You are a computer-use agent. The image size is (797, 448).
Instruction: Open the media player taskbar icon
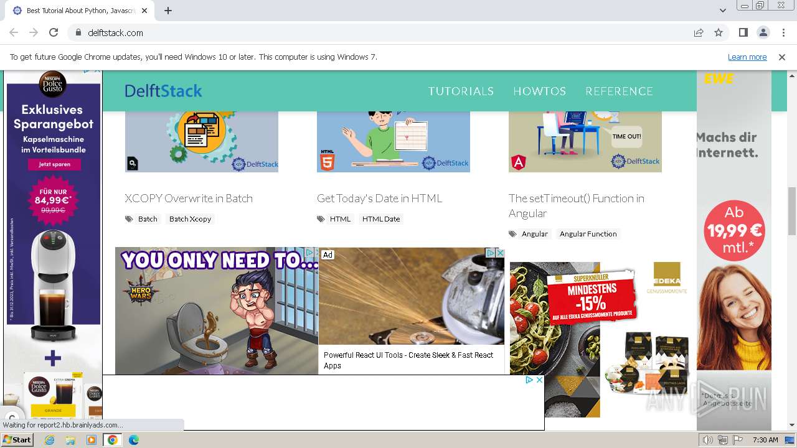[92, 440]
